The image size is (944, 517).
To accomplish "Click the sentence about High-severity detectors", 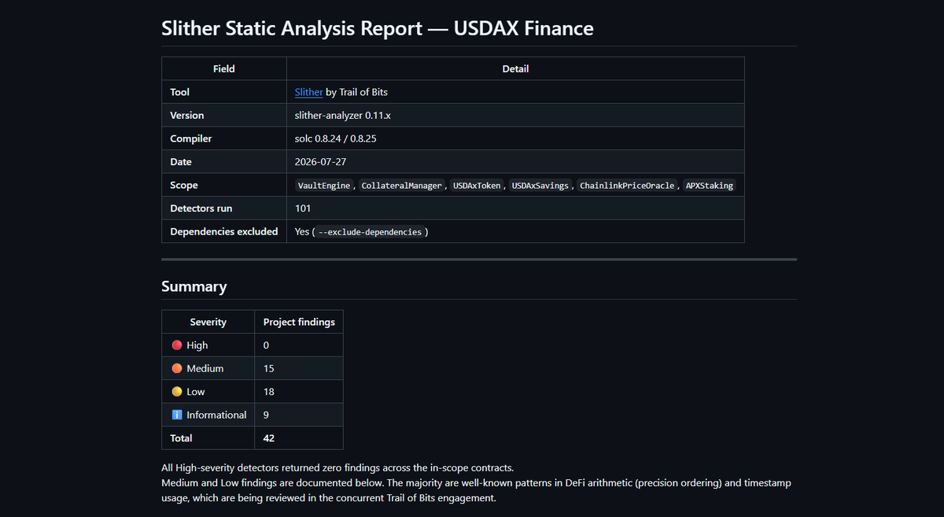I will 337,467.
